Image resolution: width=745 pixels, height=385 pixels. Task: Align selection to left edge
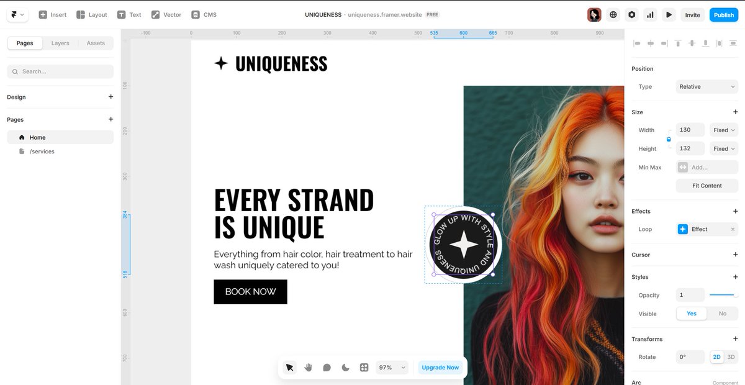tap(637, 43)
